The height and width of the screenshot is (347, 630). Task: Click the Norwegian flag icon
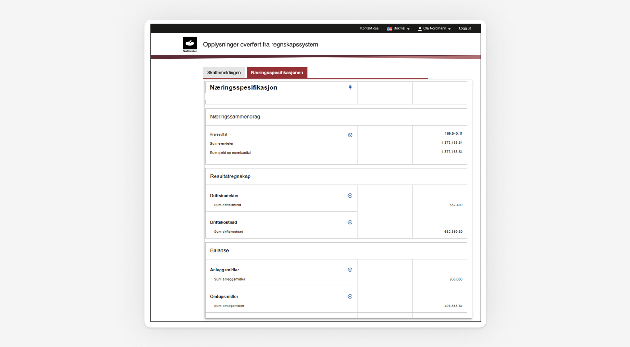coord(389,29)
